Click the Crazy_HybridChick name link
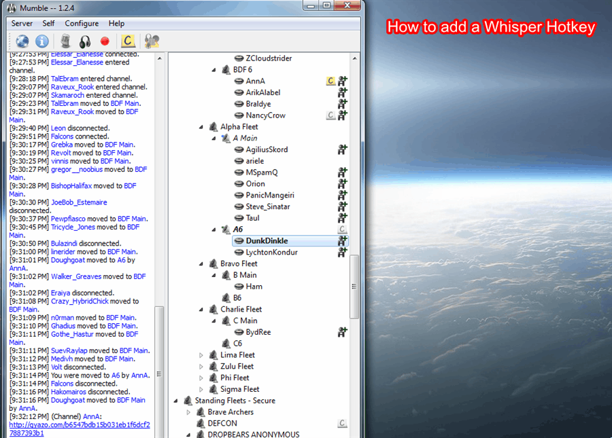612x438 pixels. pos(80,302)
